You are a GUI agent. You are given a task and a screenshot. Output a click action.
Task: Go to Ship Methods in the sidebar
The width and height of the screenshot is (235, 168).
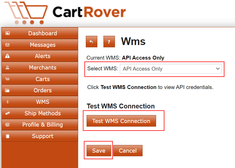point(40,113)
